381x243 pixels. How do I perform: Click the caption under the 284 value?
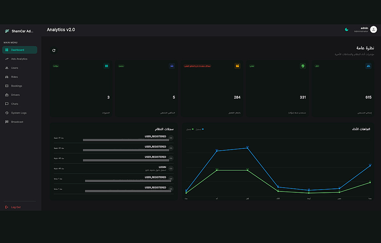coord(234,113)
